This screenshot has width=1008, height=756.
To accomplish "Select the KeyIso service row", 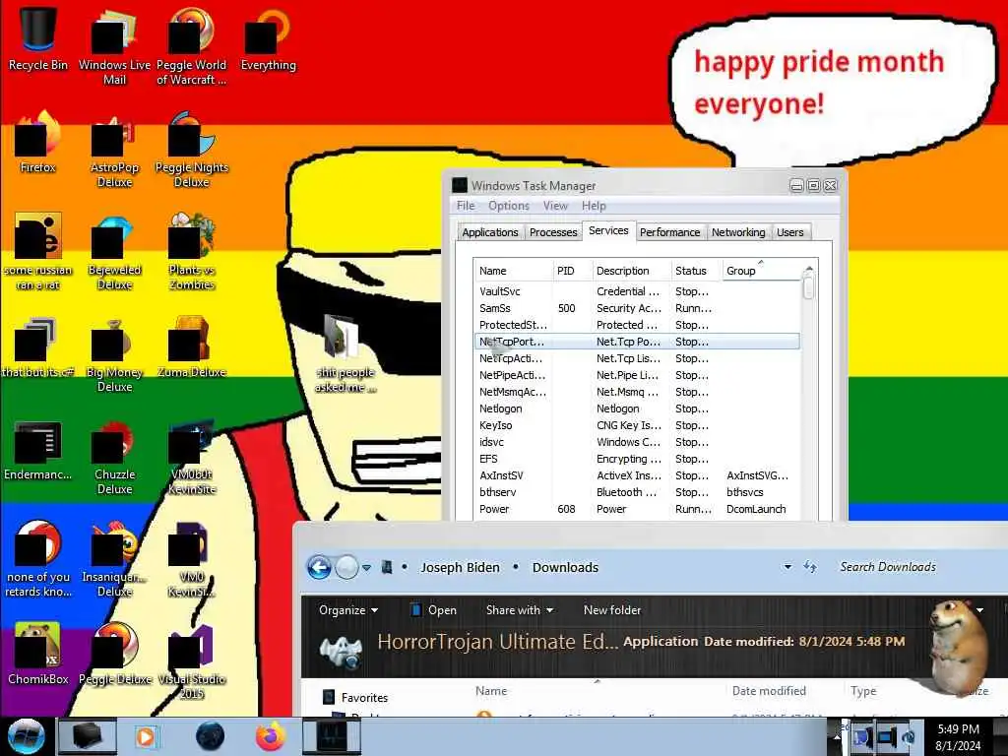I will pyautogui.click(x=637, y=425).
